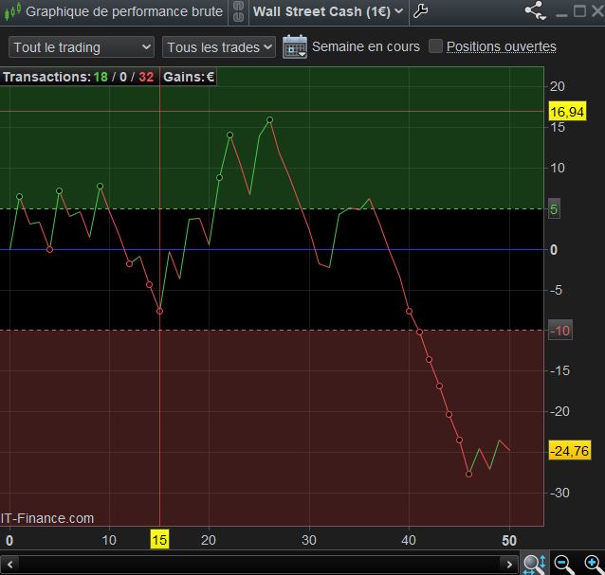Click the lowest trade point near -27
The width and height of the screenshot is (605, 575).
tap(468, 474)
